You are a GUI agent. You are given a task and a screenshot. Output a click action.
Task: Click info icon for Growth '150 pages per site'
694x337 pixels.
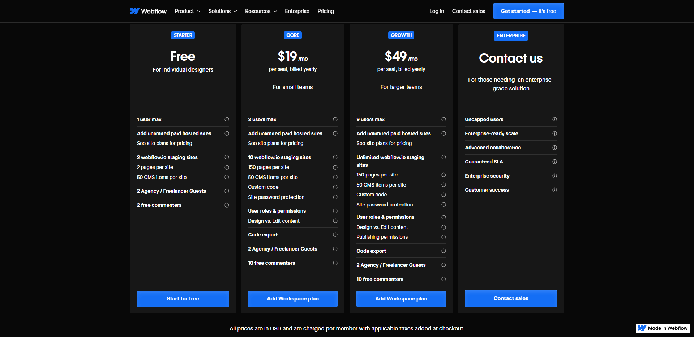click(444, 175)
